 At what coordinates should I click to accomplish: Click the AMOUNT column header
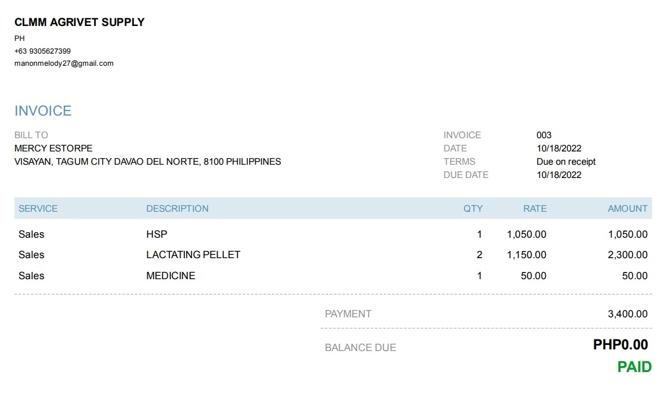tap(627, 208)
